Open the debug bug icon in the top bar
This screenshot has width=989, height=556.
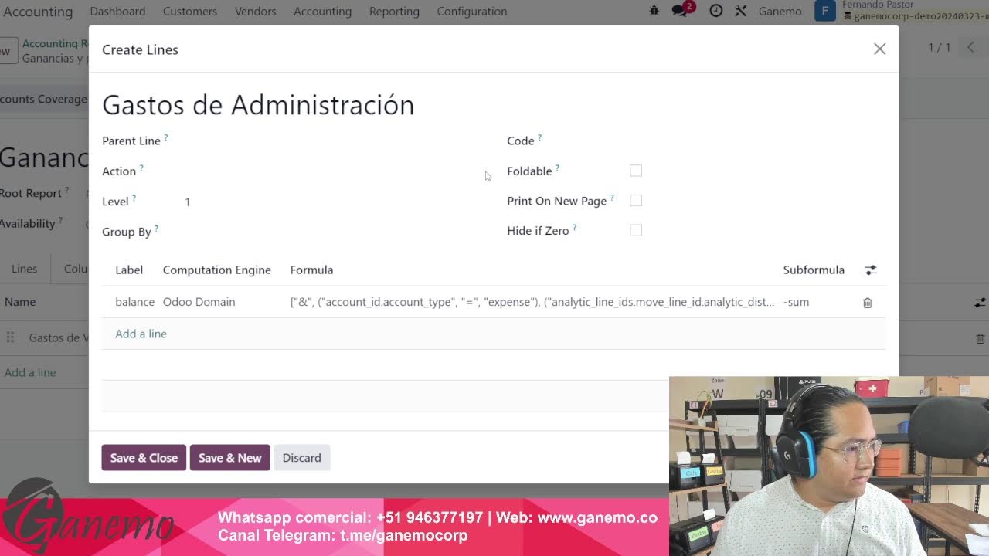tap(654, 12)
